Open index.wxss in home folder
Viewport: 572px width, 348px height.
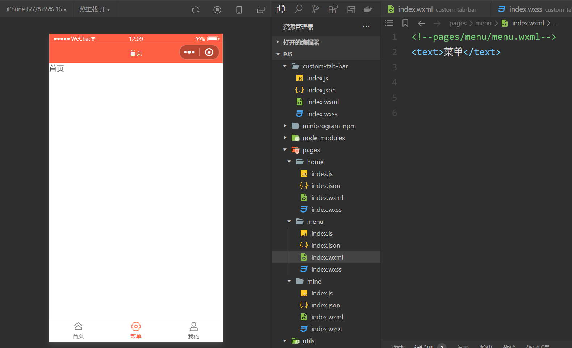pos(326,210)
